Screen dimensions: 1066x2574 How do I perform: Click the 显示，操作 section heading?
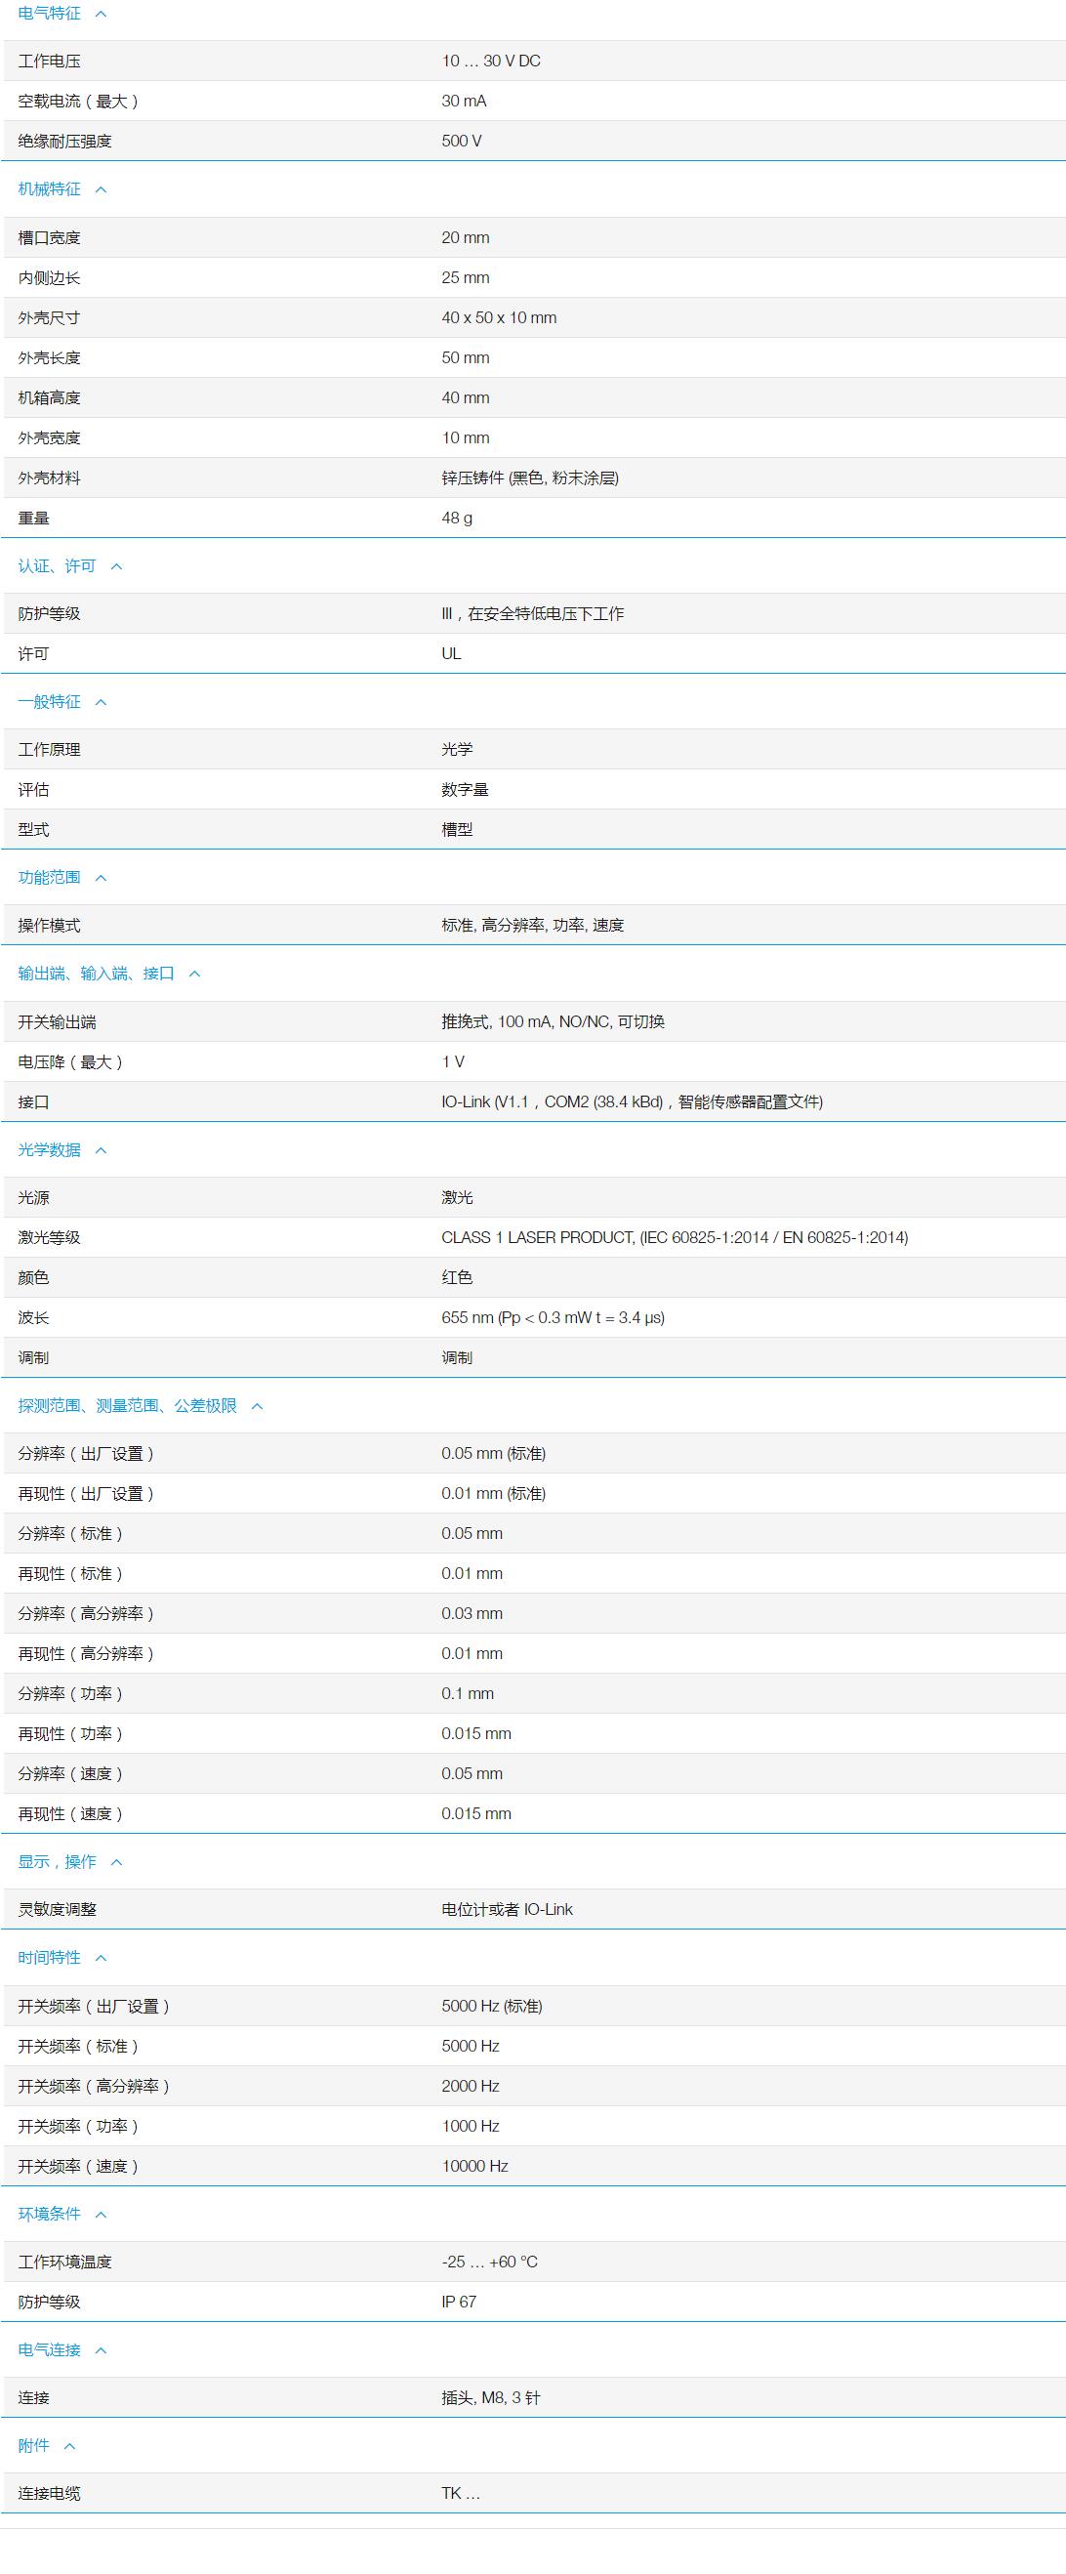click(57, 1861)
